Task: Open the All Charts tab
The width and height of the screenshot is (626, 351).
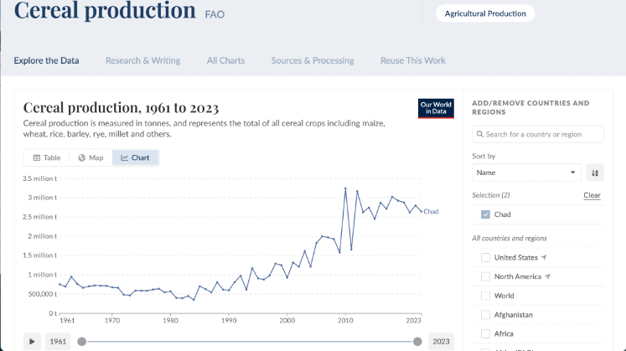Action: click(225, 60)
